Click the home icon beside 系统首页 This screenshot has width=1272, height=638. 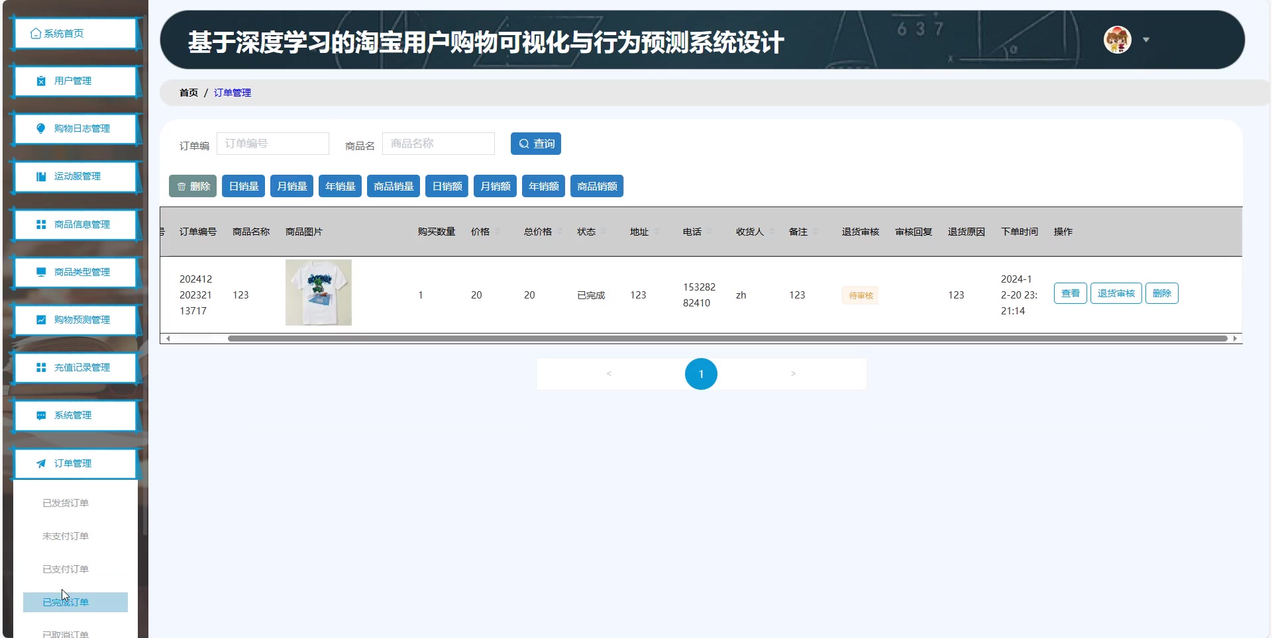[x=36, y=34]
